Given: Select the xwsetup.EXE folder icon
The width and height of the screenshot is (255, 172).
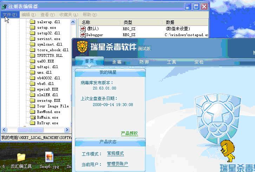Looking at the screenshot, I should 33,100.
